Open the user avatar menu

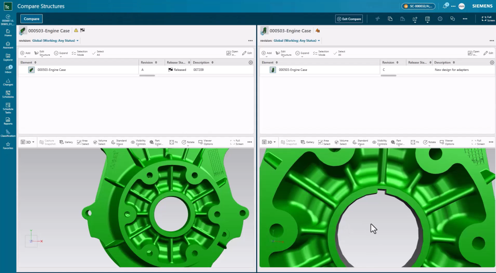click(x=462, y=6)
